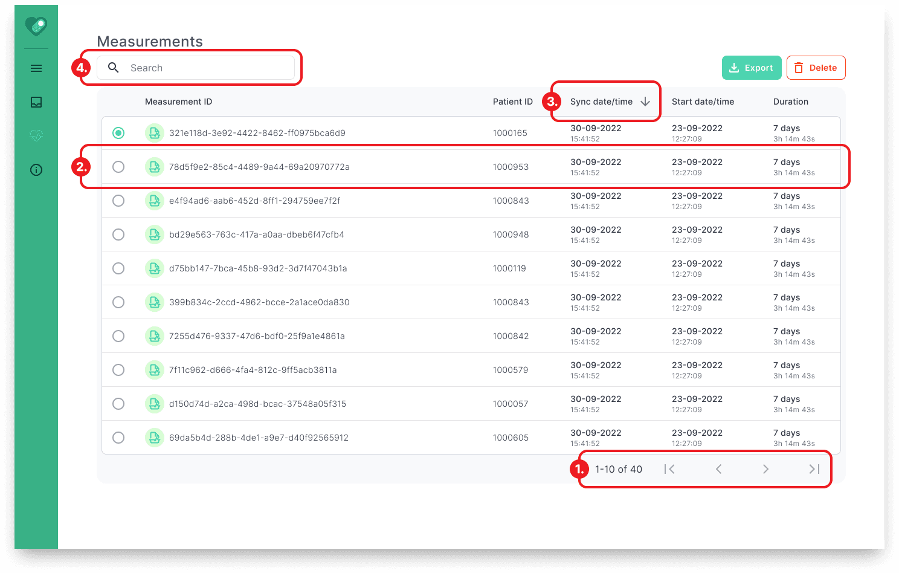The height and width of the screenshot is (573, 899).
Task: Open the hamburger menu in the sidebar
Action: 36,68
